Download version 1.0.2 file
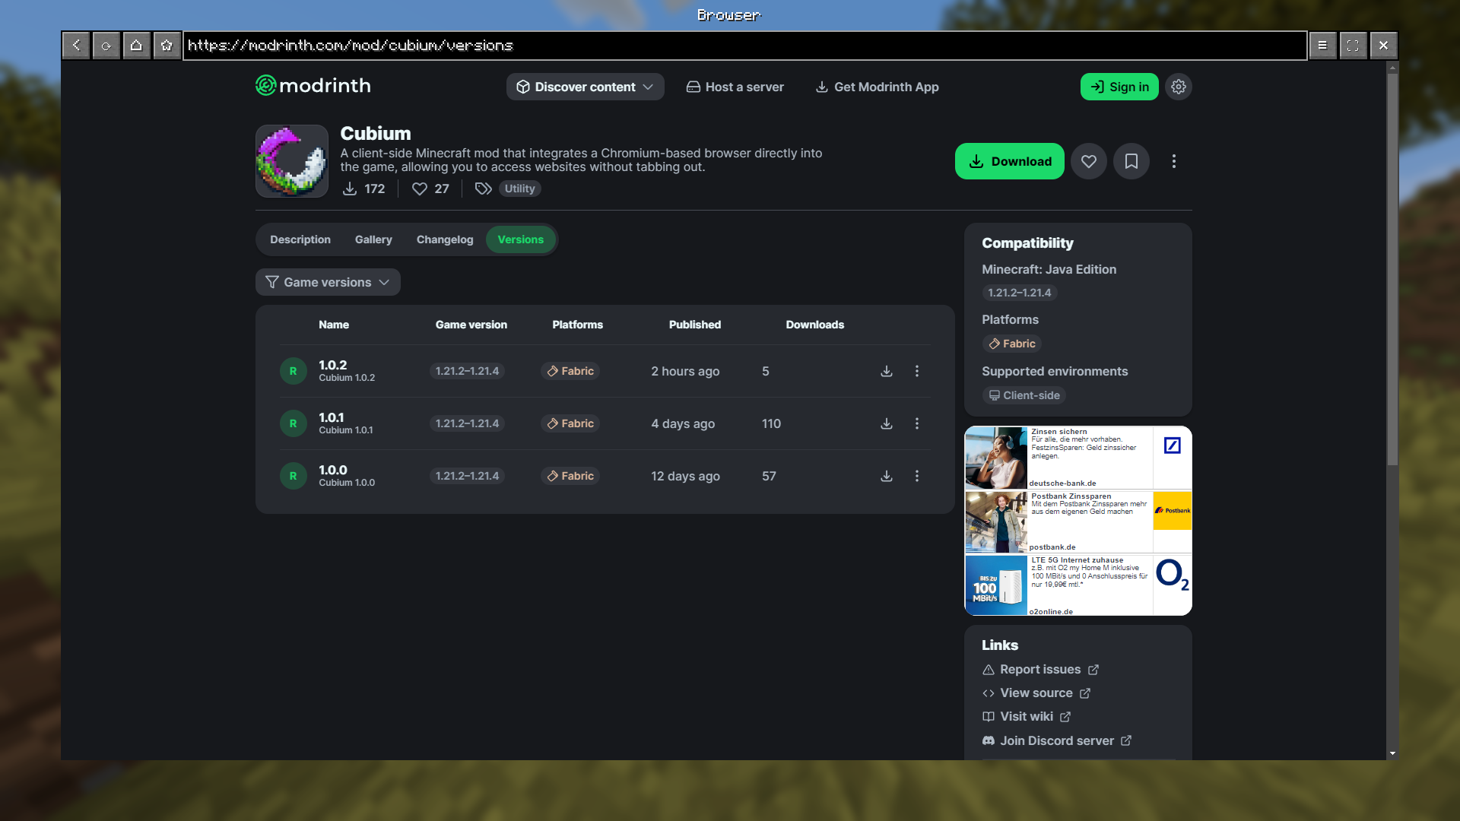This screenshot has width=1460, height=821. click(887, 371)
